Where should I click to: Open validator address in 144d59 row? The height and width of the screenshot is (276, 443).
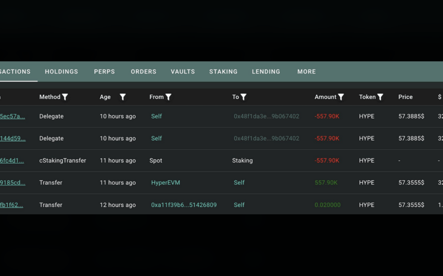coord(266,139)
